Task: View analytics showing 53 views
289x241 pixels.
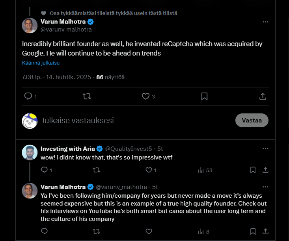Action: coord(205,170)
